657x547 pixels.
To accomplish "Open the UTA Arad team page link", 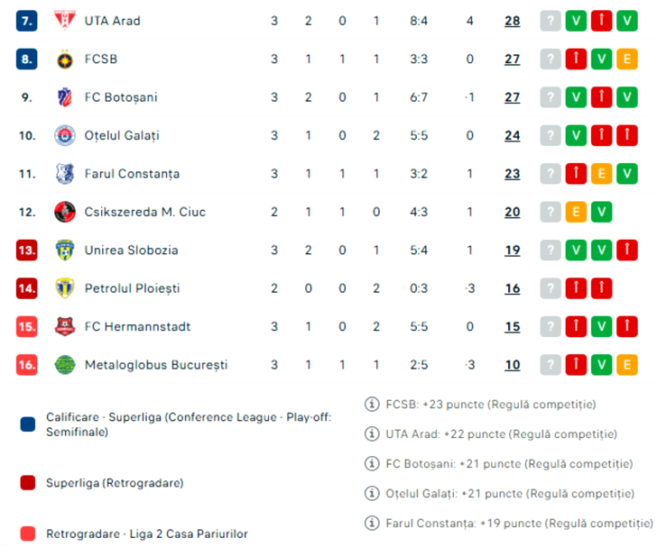I will [x=112, y=21].
